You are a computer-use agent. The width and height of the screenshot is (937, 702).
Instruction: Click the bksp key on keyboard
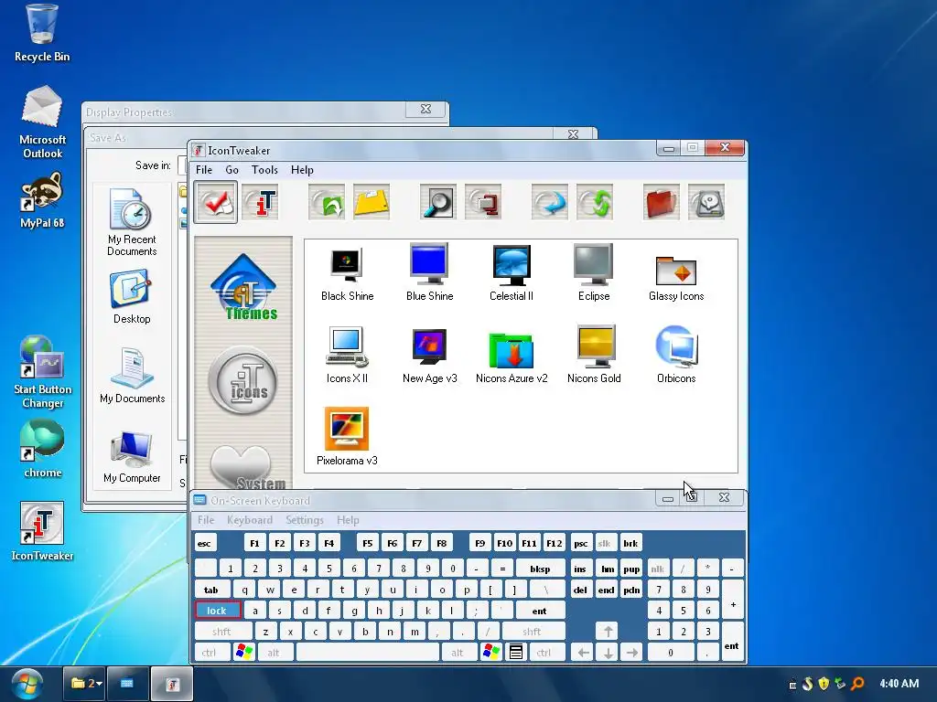point(540,569)
